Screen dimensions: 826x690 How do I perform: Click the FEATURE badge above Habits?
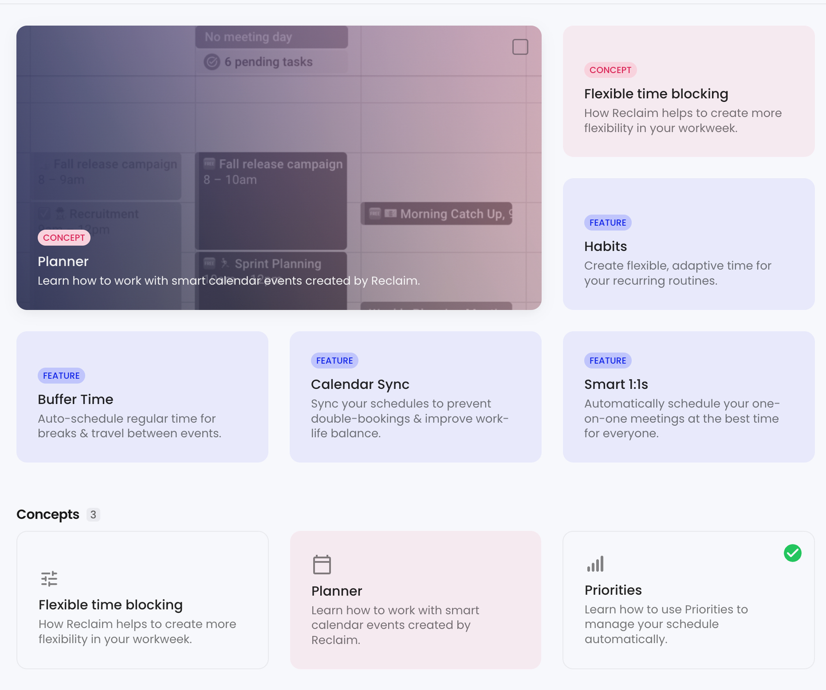click(x=608, y=223)
